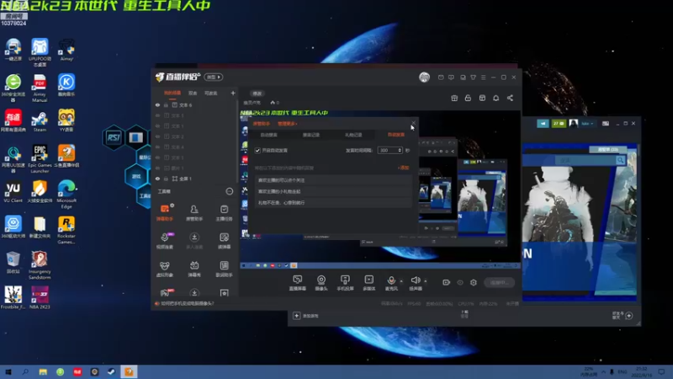Click the Steam store search field
The image size is (673, 379).
pyautogui.click(x=585, y=160)
